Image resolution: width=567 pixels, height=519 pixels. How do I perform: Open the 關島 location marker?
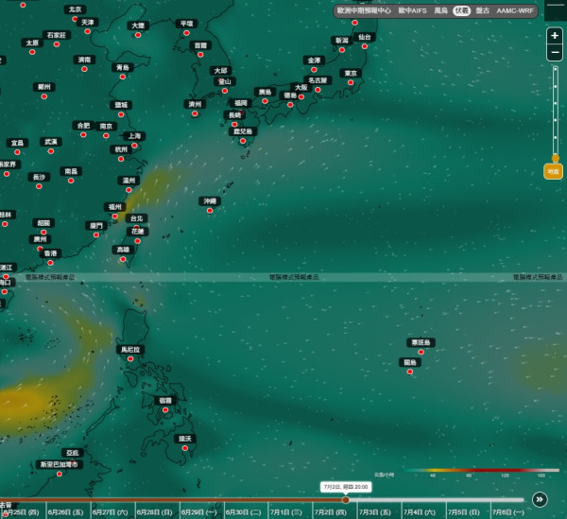pyautogui.click(x=410, y=372)
